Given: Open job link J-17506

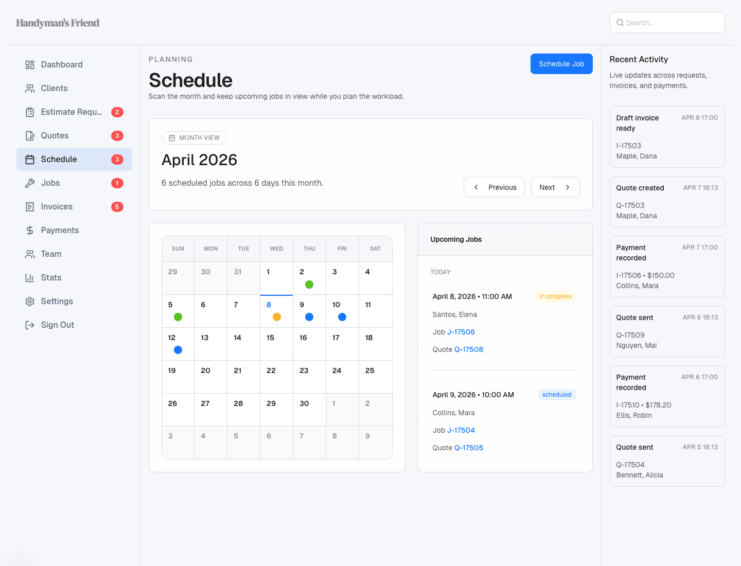Looking at the screenshot, I should click(x=461, y=332).
